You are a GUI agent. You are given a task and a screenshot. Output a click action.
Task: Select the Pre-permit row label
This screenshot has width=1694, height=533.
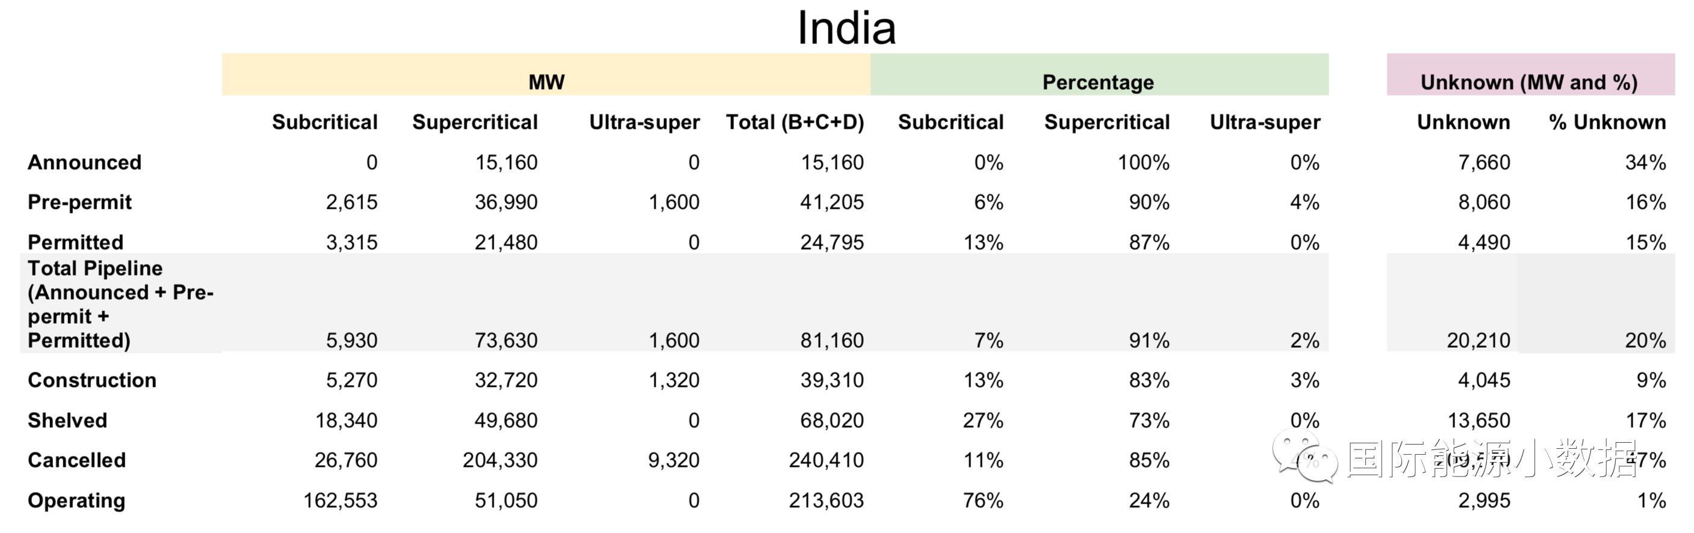(x=79, y=202)
